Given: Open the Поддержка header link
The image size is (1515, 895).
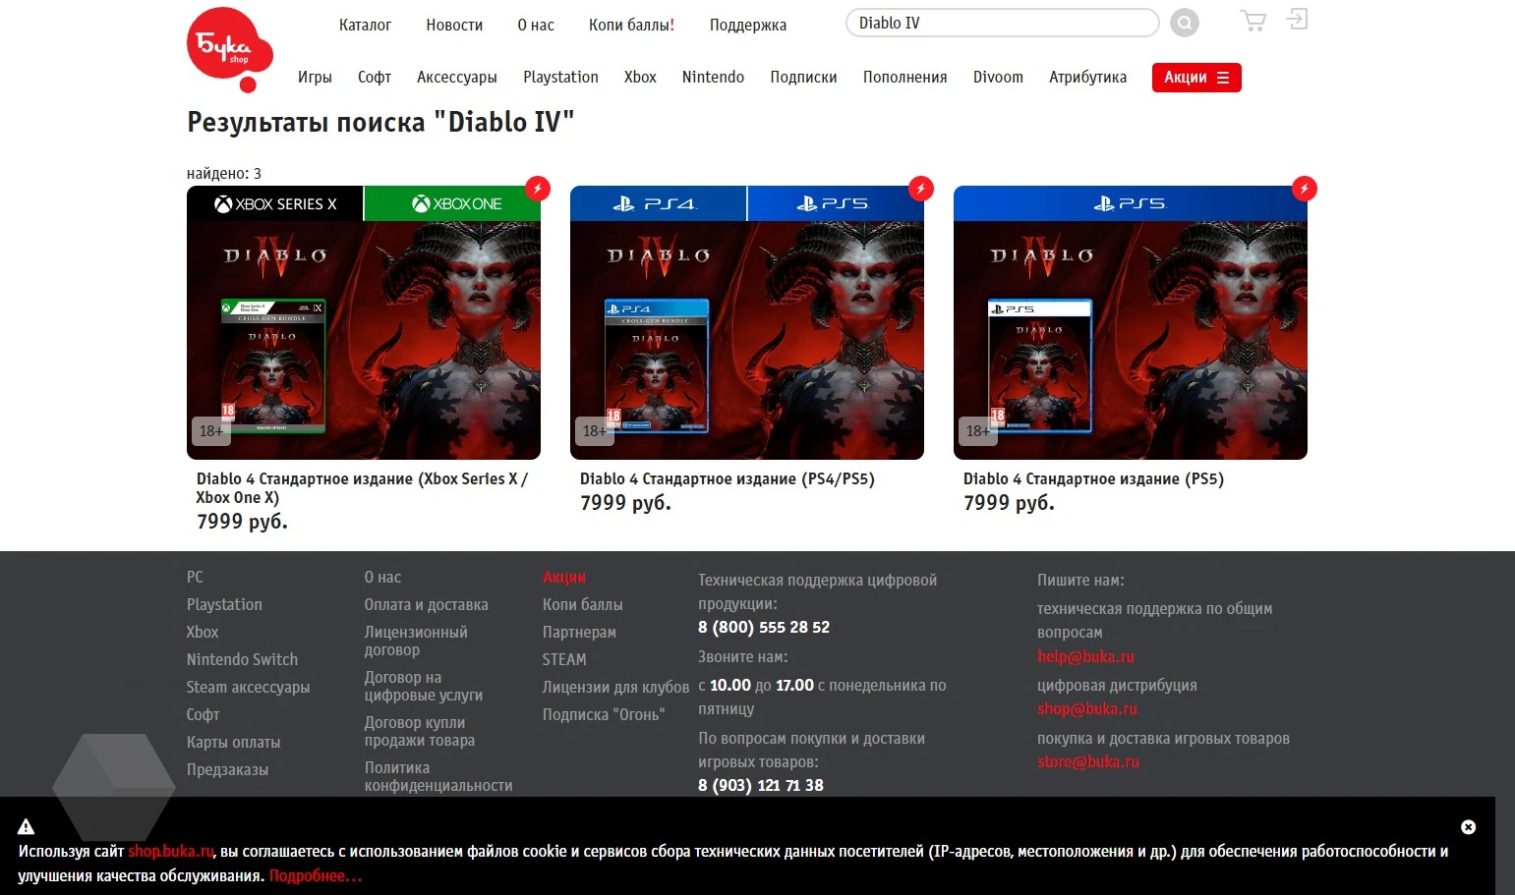Looking at the screenshot, I should (748, 26).
